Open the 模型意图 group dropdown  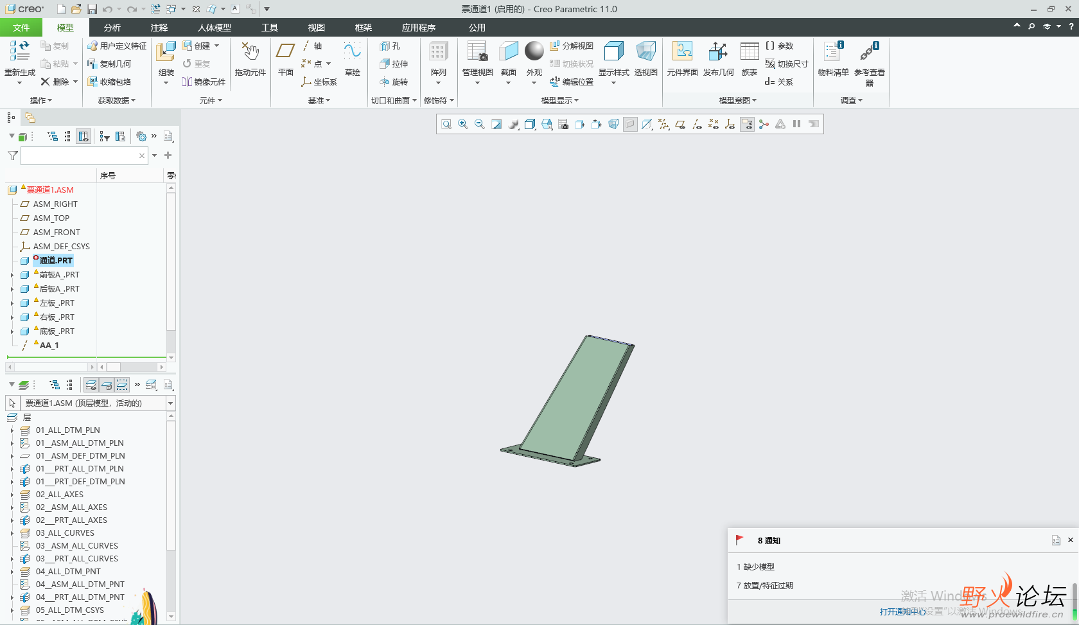point(738,100)
